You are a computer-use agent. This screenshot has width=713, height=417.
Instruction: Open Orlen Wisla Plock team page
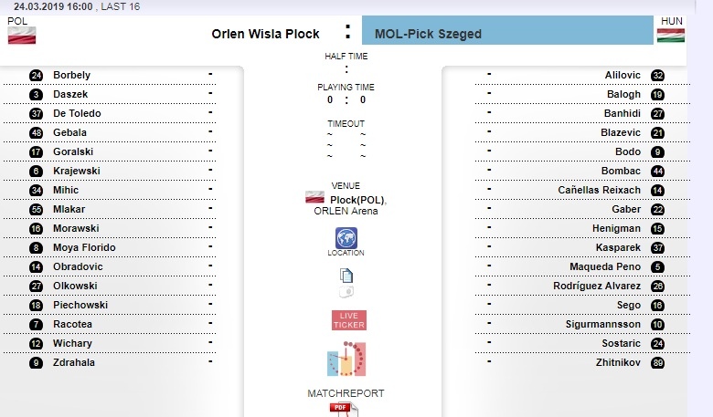tap(265, 34)
